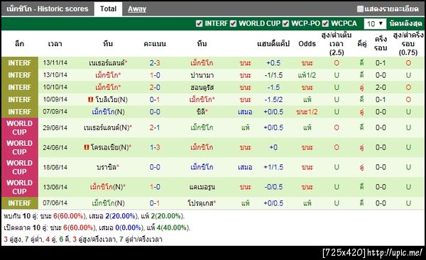Toggle the WCPCA filter checkbox
Image resolution: width=426 pixels, height=260 pixels.
[x=325, y=23]
